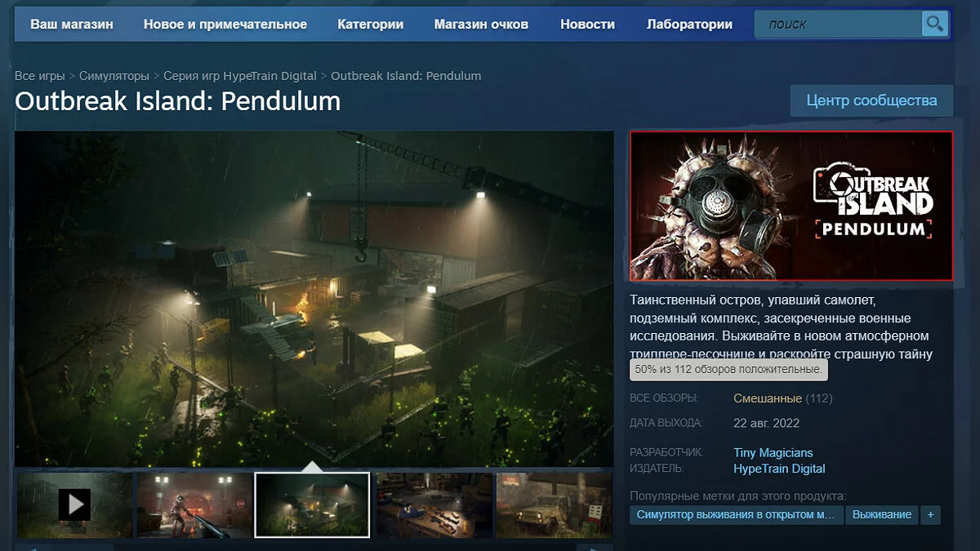This screenshot has height=551, width=980.
Task: Select the highlighted night base thumbnail
Action: (312, 505)
